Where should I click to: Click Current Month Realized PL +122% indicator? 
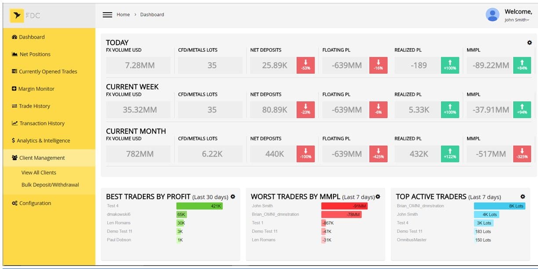[x=450, y=154]
